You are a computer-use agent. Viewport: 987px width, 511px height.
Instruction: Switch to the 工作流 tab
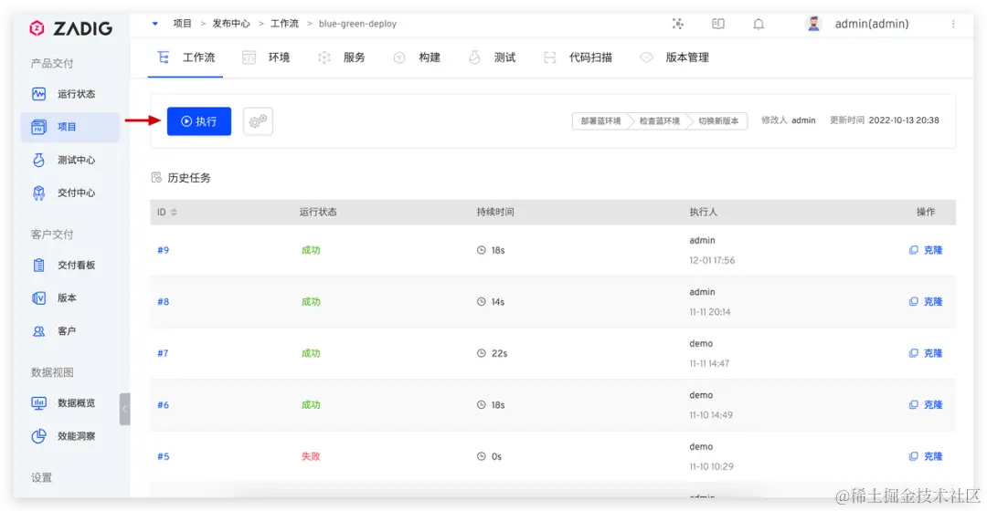click(186, 57)
